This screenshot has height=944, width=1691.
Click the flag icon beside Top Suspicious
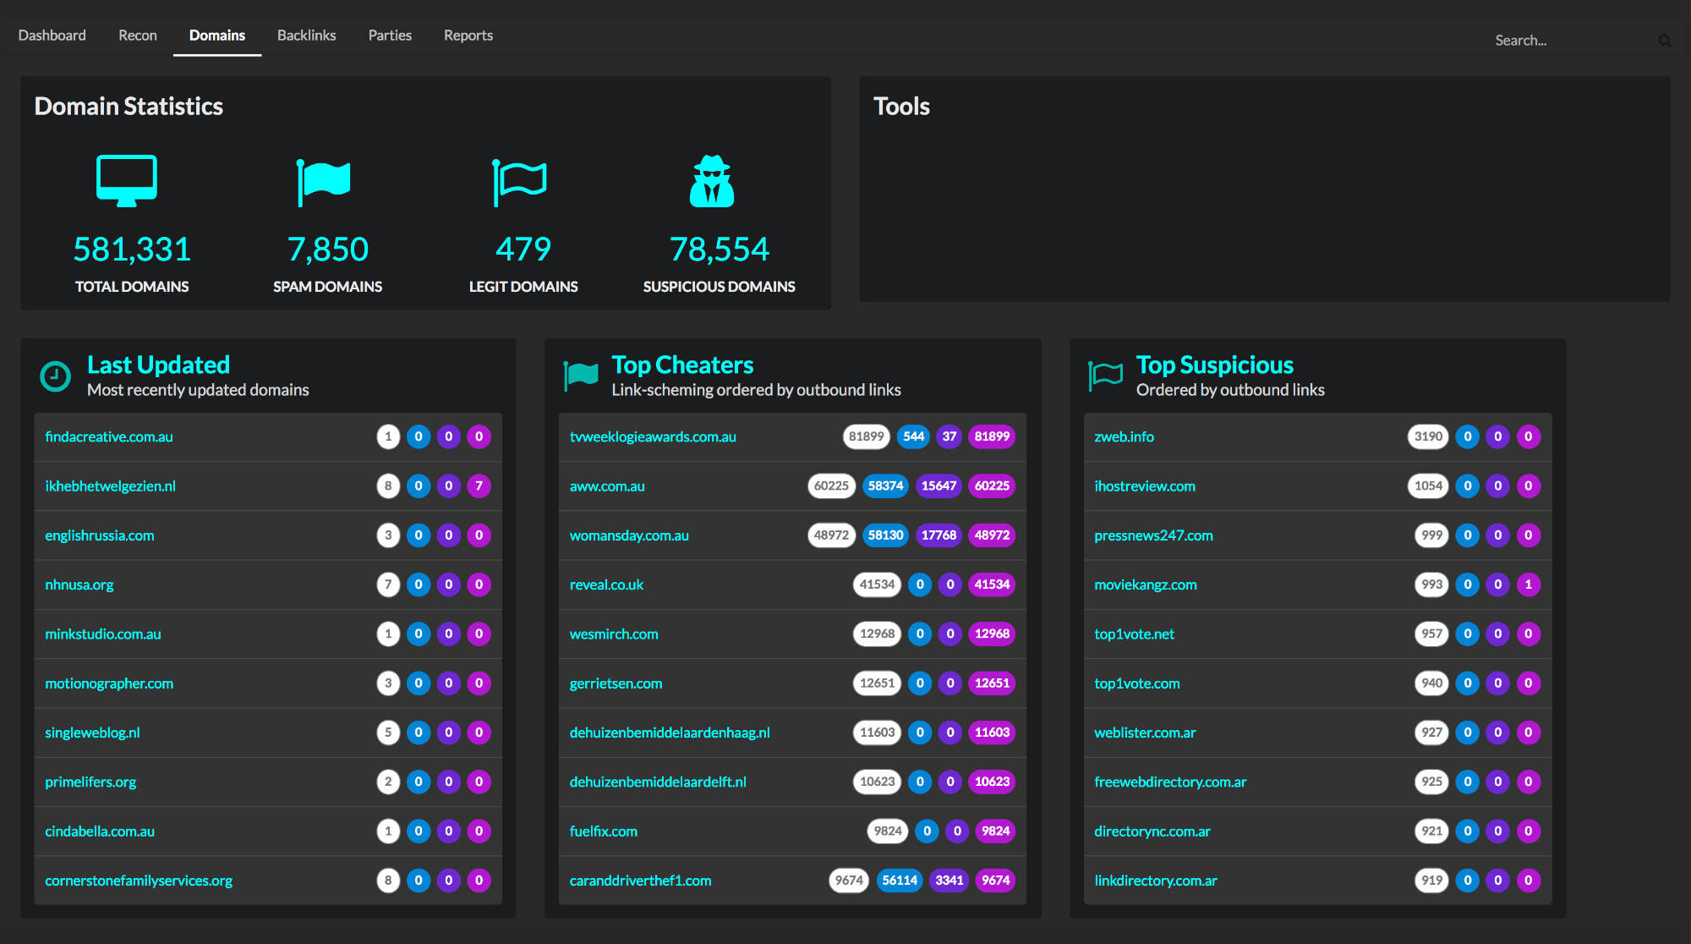(1106, 376)
